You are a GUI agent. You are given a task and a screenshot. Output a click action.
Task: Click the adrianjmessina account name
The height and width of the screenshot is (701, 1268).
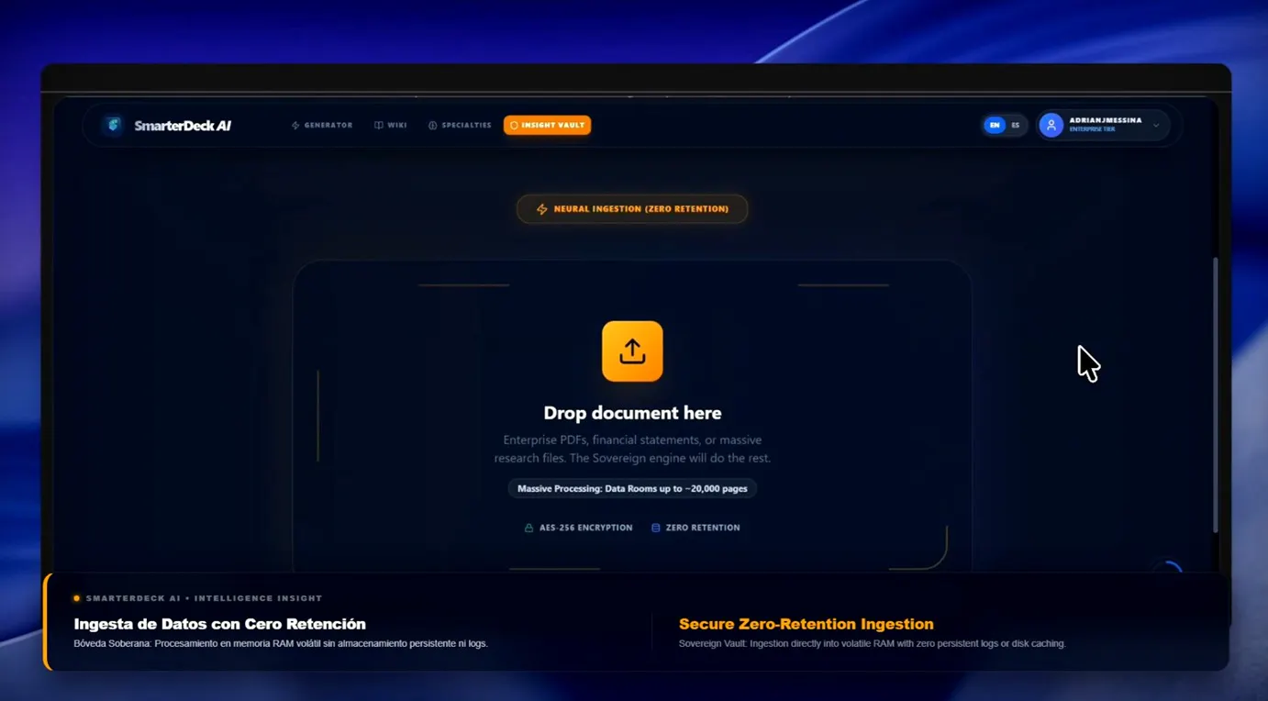point(1106,120)
